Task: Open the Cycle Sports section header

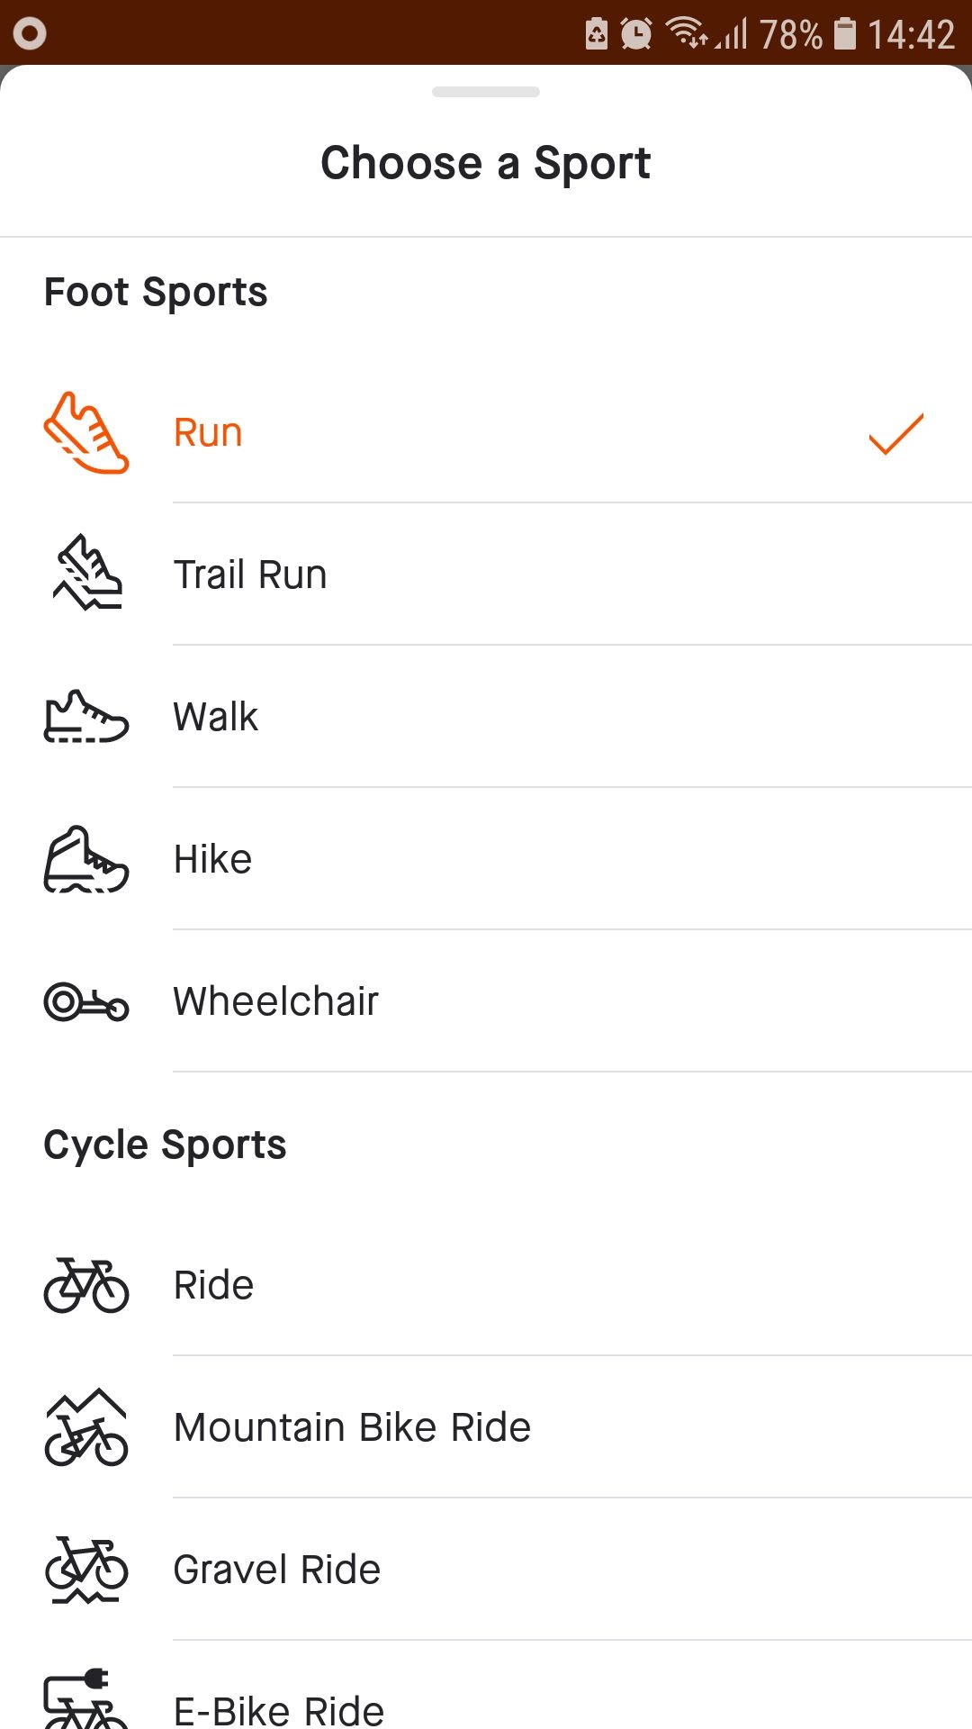Action: click(x=165, y=1144)
